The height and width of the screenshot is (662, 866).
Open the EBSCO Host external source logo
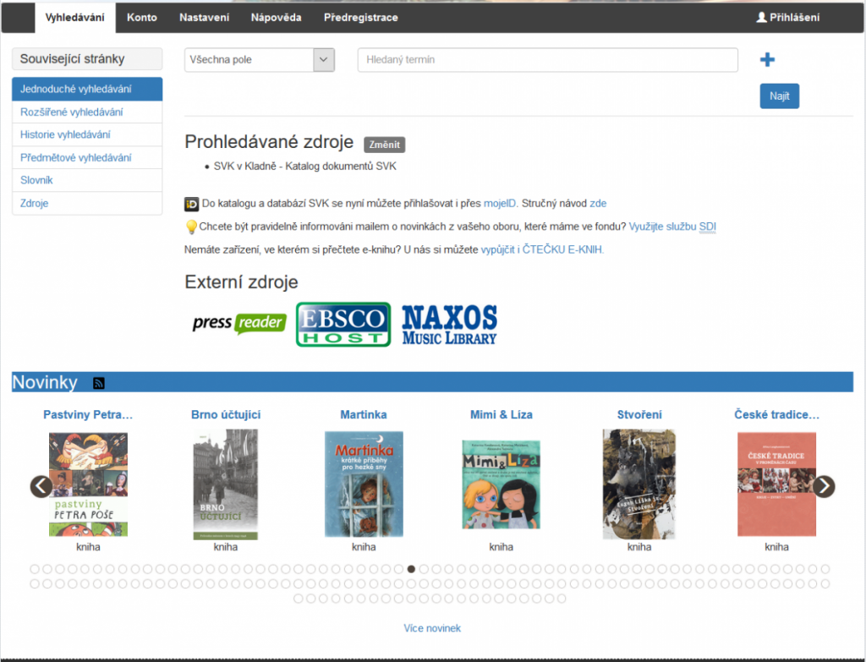[x=343, y=325]
